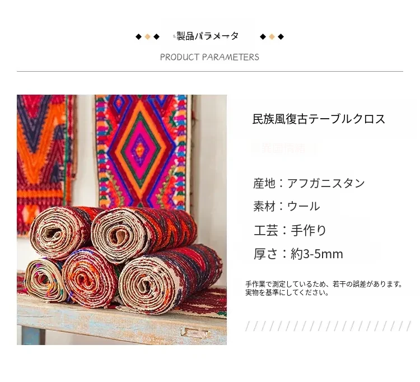Click the 製品パラメータ heading
The height and width of the screenshot is (382, 420).
point(207,36)
